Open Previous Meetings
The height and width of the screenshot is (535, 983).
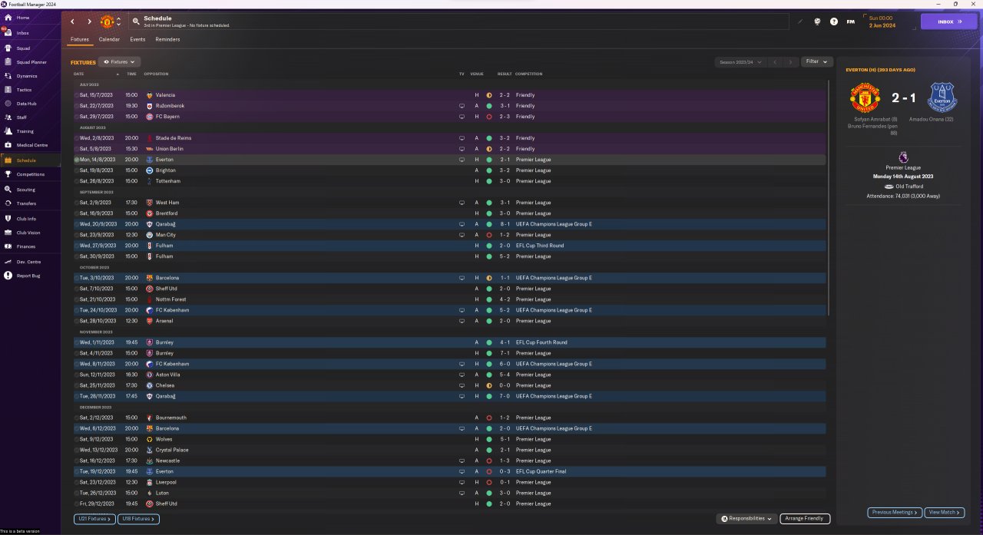(895, 512)
